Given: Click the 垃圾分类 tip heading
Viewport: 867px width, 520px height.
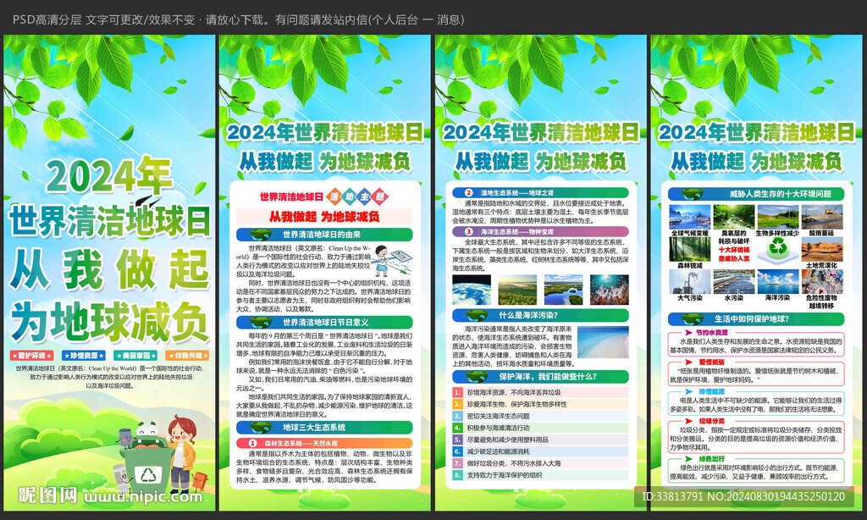Looking at the screenshot, I should coord(711,421).
